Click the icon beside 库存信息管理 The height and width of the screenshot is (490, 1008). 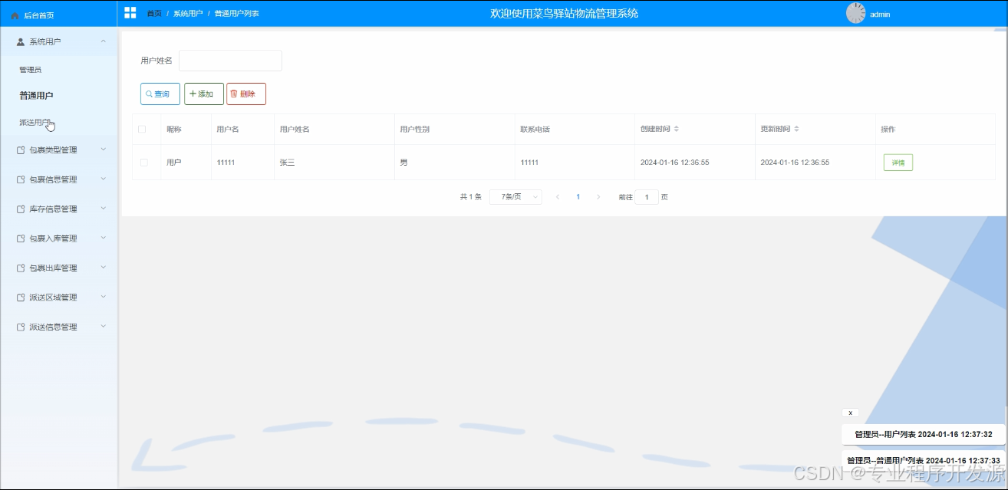click(x=21, y=209)
